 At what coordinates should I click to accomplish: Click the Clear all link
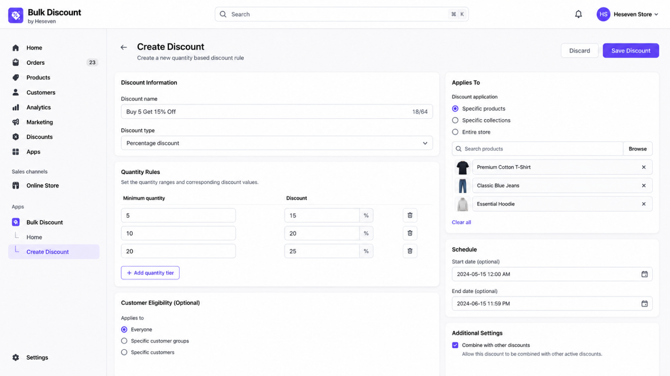tap(461, 222)
